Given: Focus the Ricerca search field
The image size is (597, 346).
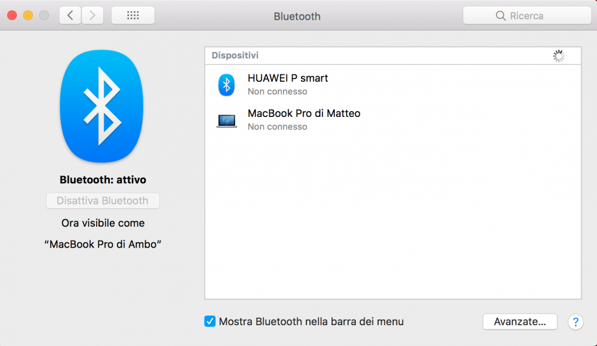Looking at the screenshot, I should click(527, 16).
